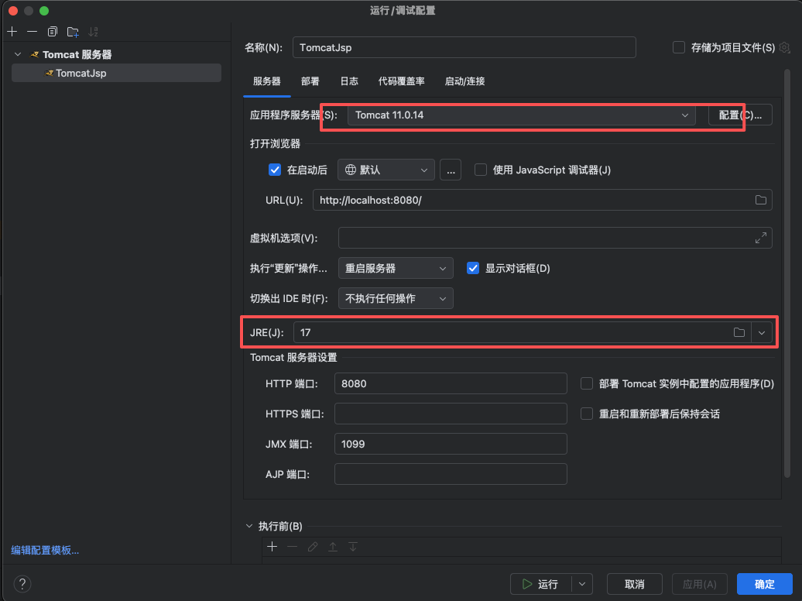Sort configurations alphabetically
802x601 pixels.
click(93, 32)
